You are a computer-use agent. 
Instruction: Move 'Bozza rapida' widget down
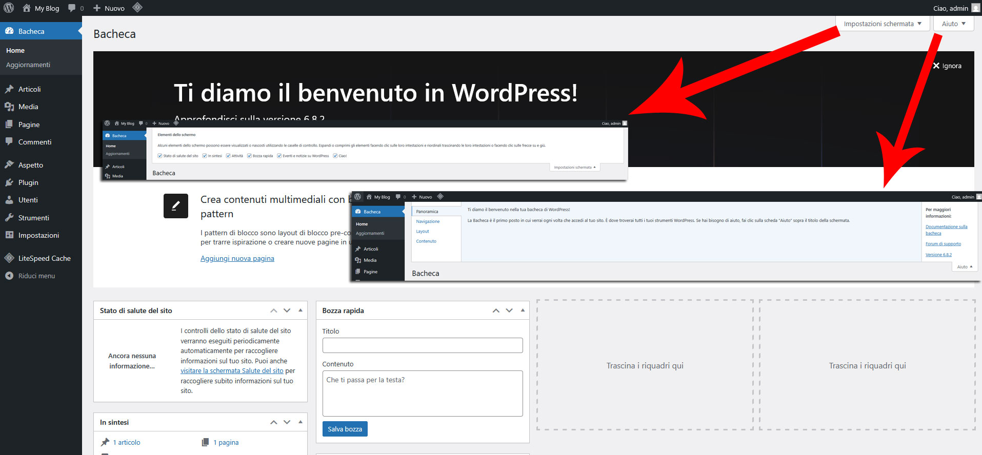click(509, 311)
